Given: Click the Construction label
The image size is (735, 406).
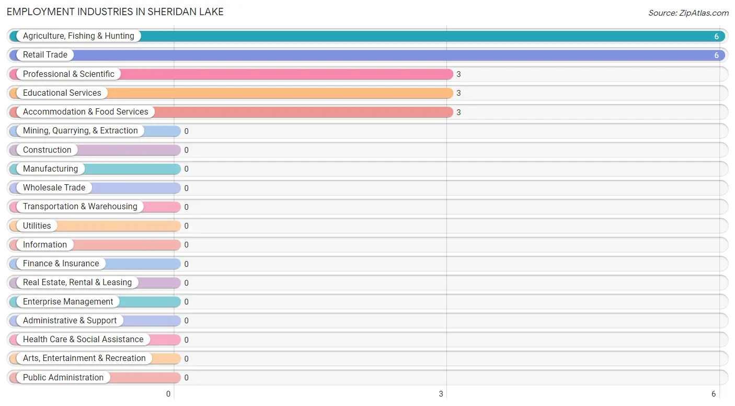Looking at the screenshot, I should pyautogui.click(x=47, y=150).
